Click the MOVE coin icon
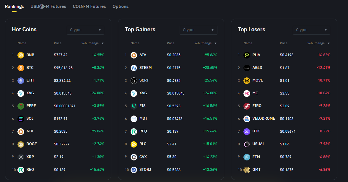348x182 pixels. [247, 81]
